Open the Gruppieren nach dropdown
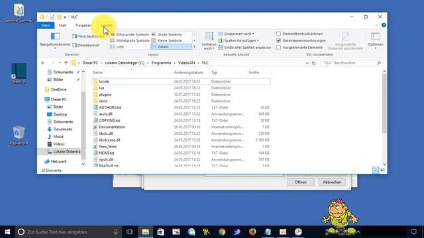Viewport: 424px width, 238px height. 237,34
